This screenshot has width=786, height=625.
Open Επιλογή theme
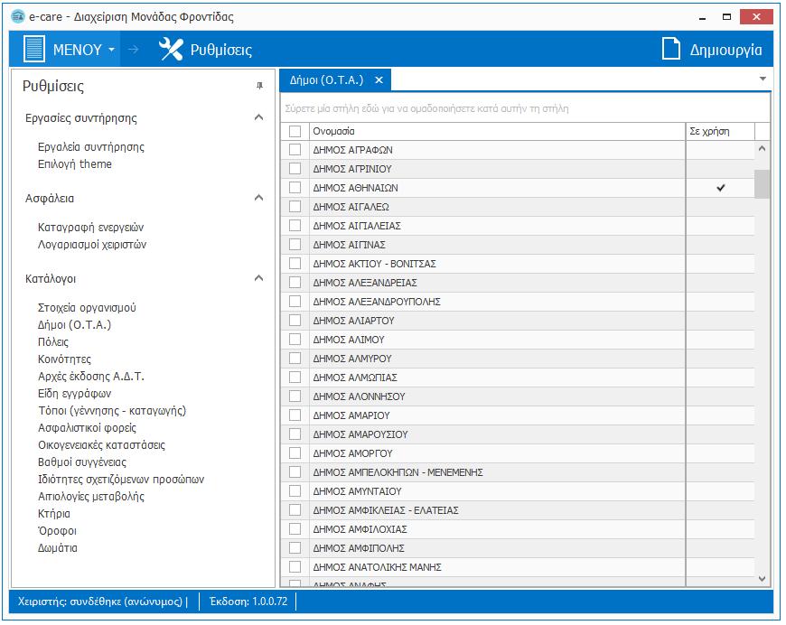pyautogui.click(x=75, y=163)
